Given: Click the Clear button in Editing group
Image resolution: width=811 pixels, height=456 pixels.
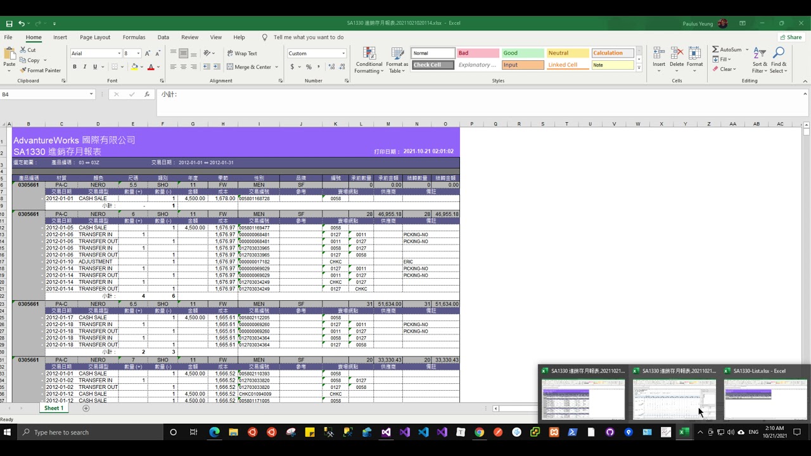Looking at the screenshot, I should [724, 69].
